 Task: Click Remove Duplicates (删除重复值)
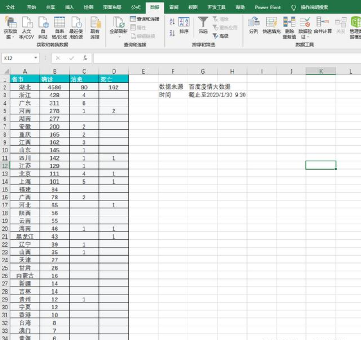coord(290,28)
